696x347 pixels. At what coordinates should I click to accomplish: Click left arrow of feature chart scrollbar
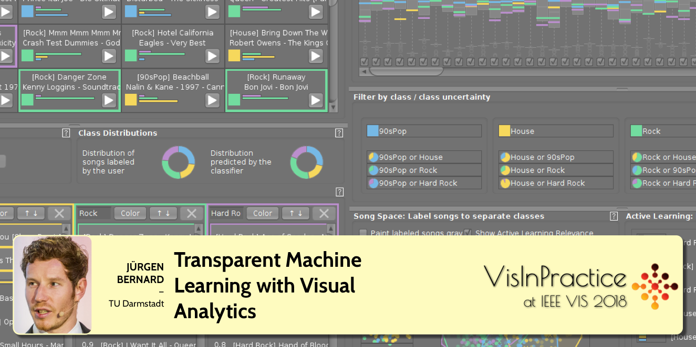363,71
